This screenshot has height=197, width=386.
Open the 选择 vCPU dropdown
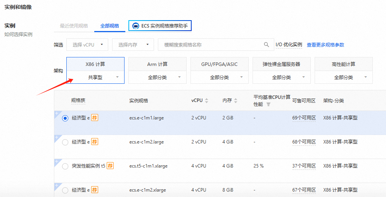[87, 45]
